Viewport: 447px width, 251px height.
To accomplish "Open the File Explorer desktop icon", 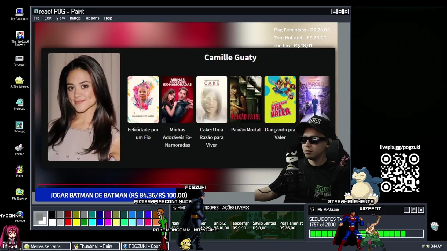I will coord(20,194).
